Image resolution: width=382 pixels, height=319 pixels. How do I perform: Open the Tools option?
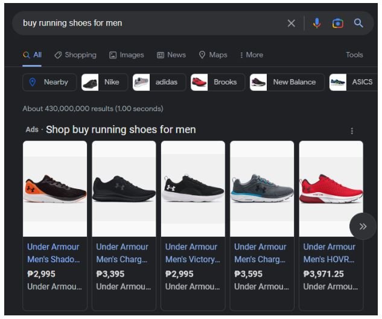(x=354, y=55)
